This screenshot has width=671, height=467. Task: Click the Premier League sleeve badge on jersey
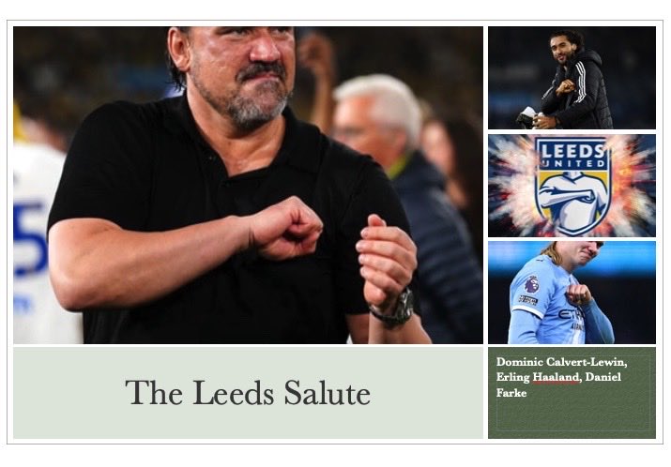pyautogui.click(x=531, y=285)
